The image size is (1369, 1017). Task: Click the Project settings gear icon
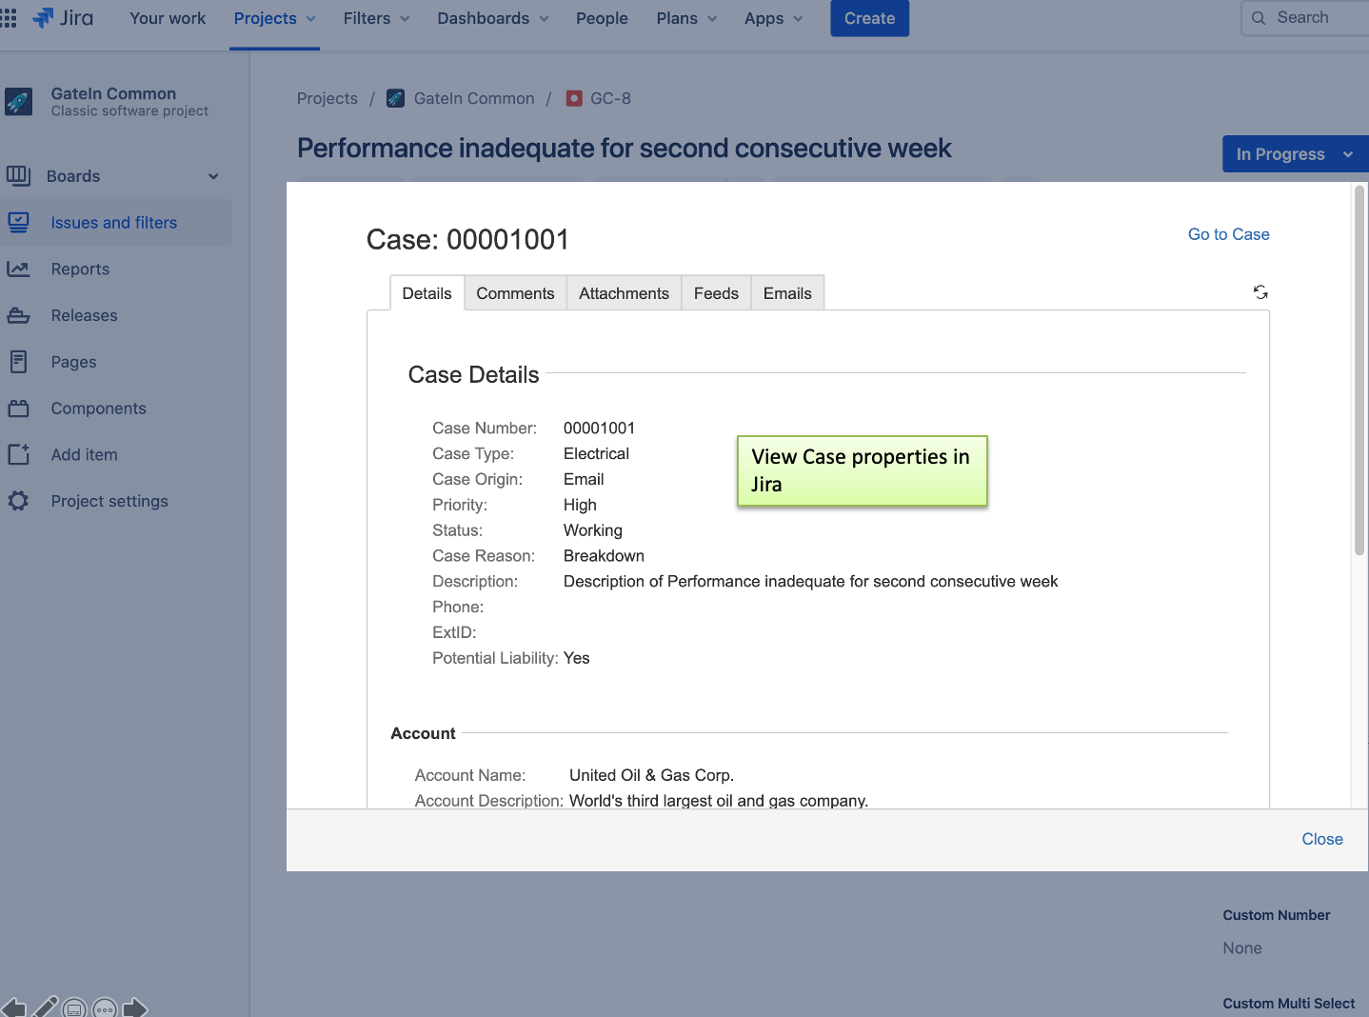[x=18, y=501]
